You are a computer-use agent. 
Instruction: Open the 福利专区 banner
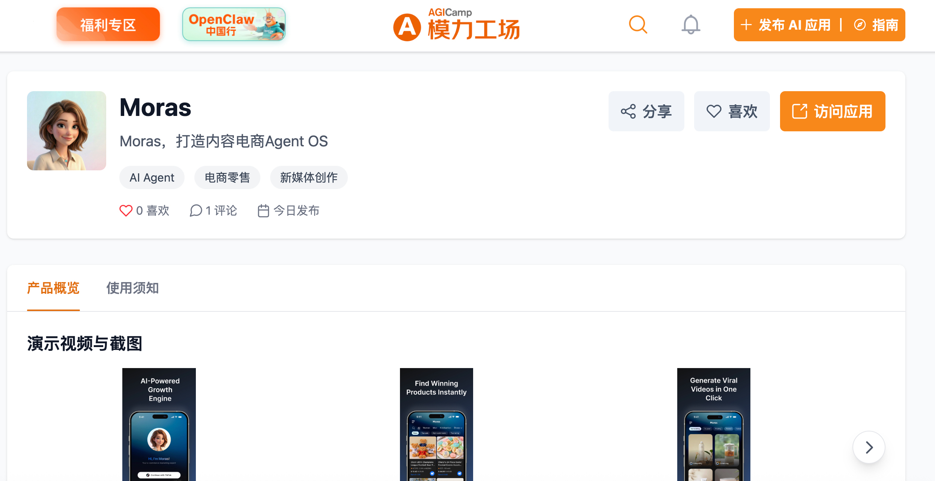tap(108, 25)
